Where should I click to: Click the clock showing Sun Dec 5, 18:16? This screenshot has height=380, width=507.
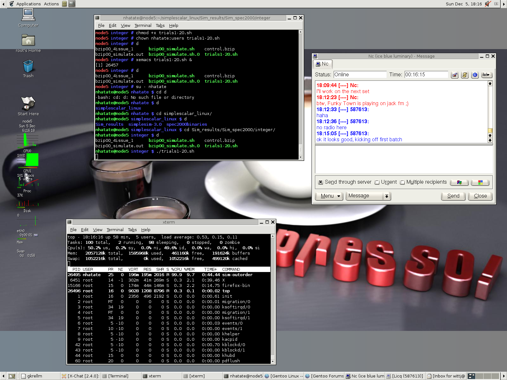tap(464, 4)
